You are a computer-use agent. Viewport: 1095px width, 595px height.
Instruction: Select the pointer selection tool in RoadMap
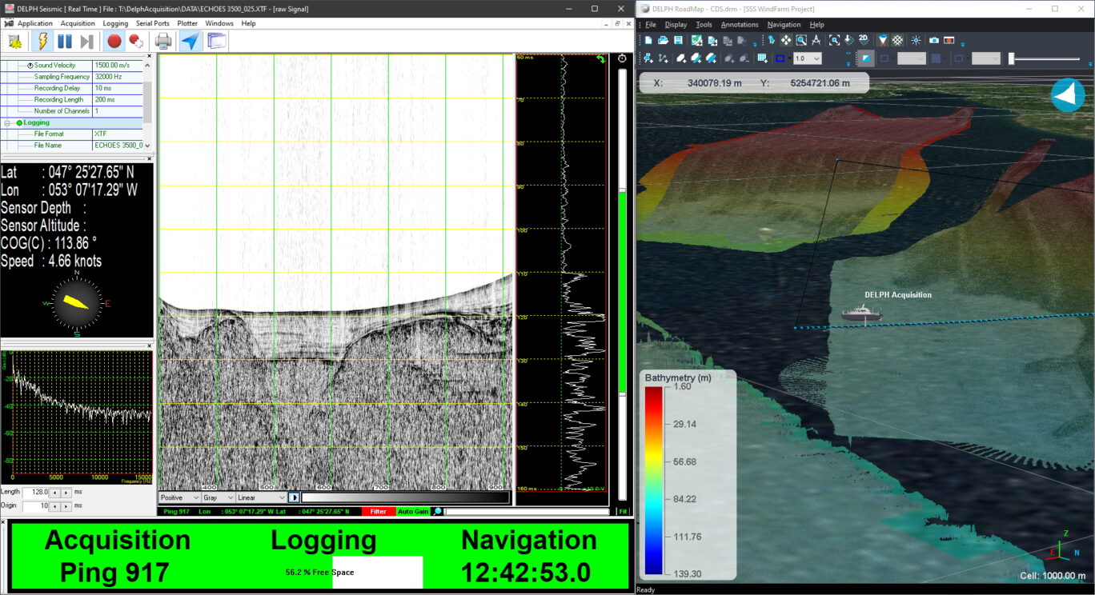point(772,40)
